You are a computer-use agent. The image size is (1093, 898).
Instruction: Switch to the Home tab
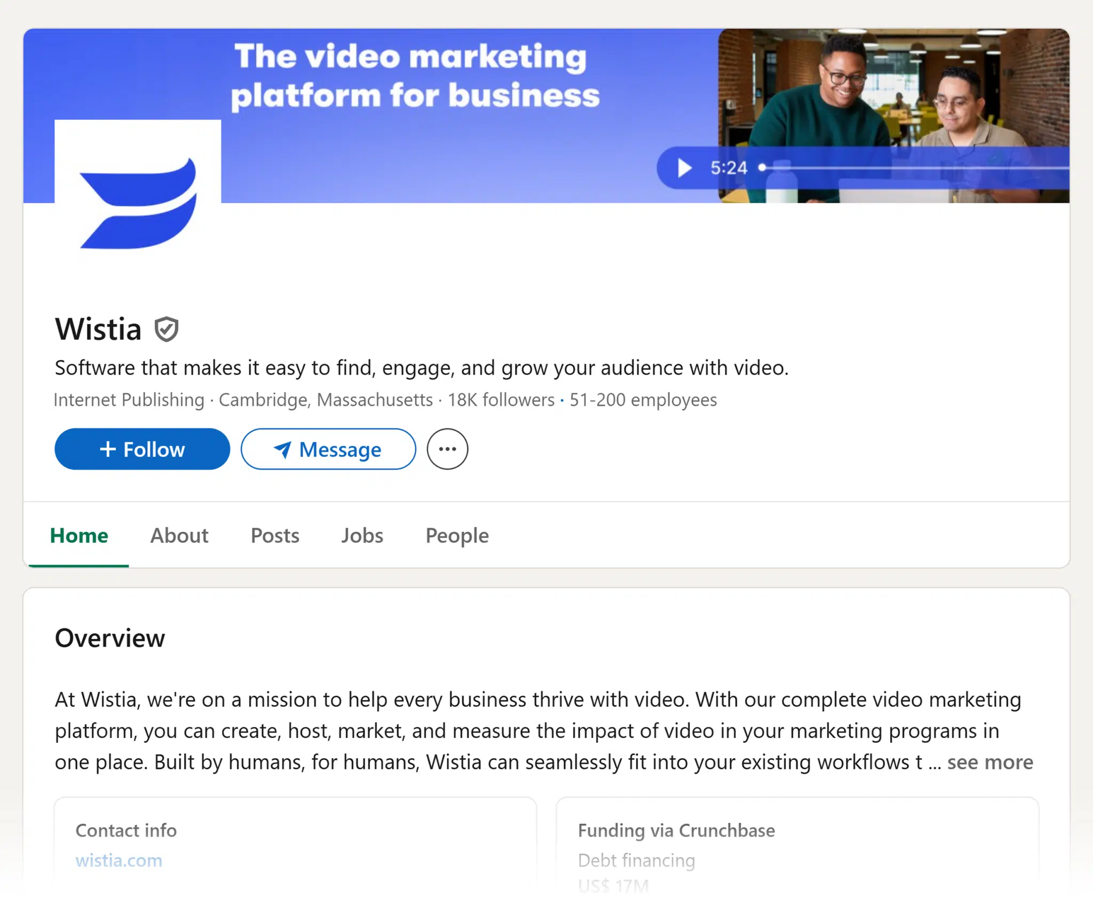79,535
